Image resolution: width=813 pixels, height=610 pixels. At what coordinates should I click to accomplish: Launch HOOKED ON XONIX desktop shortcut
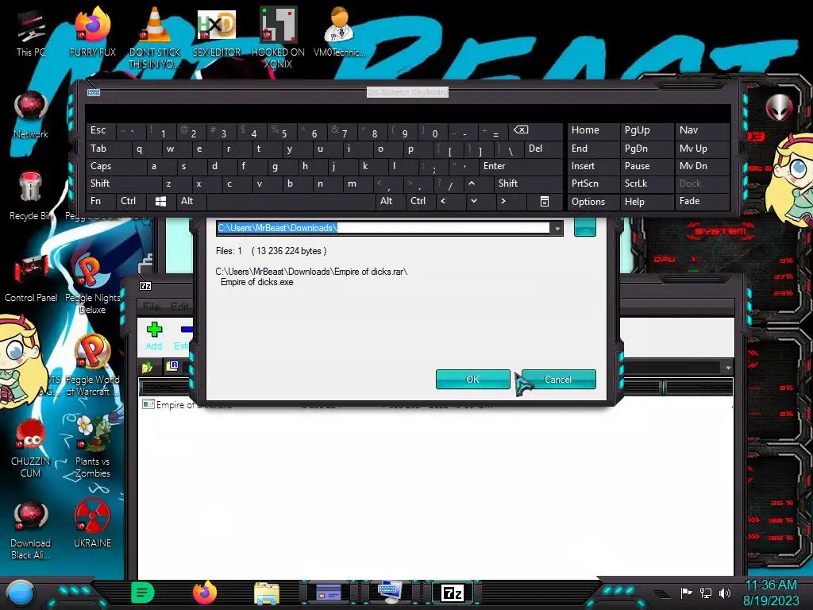278,37
